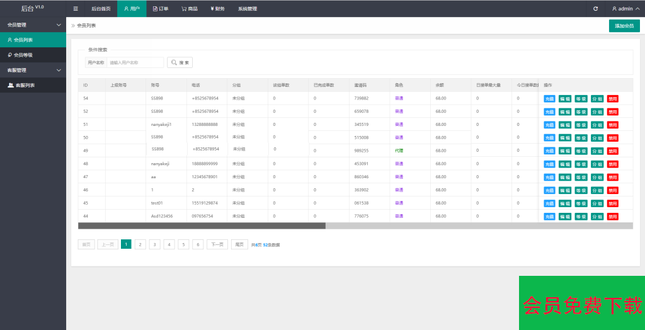The width and height of the screenshot is (645, 330).
Task: Go to page 3 in pagination
Action: [154, 244]
